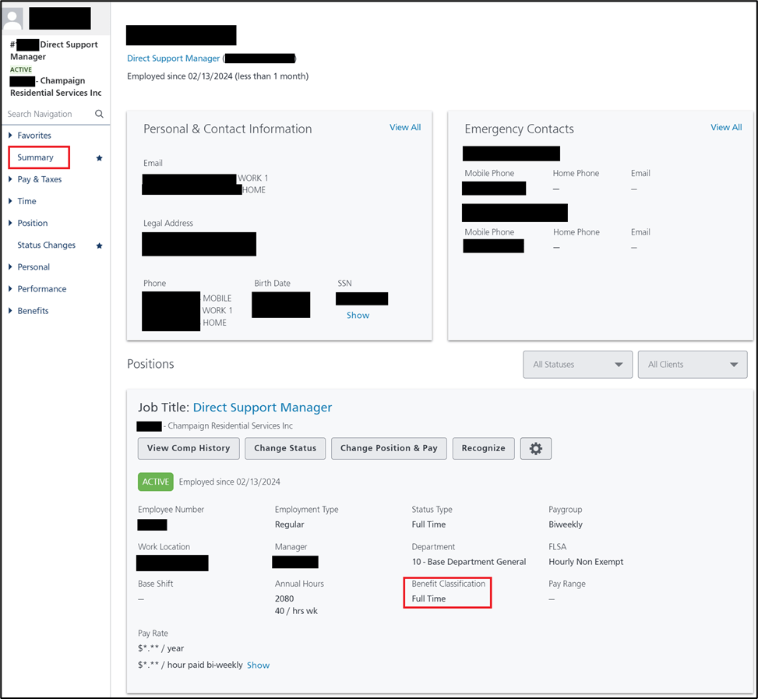758x699 pixels.
Task: Expand the Benefits navigation section
Action: (x=32, y=310)
